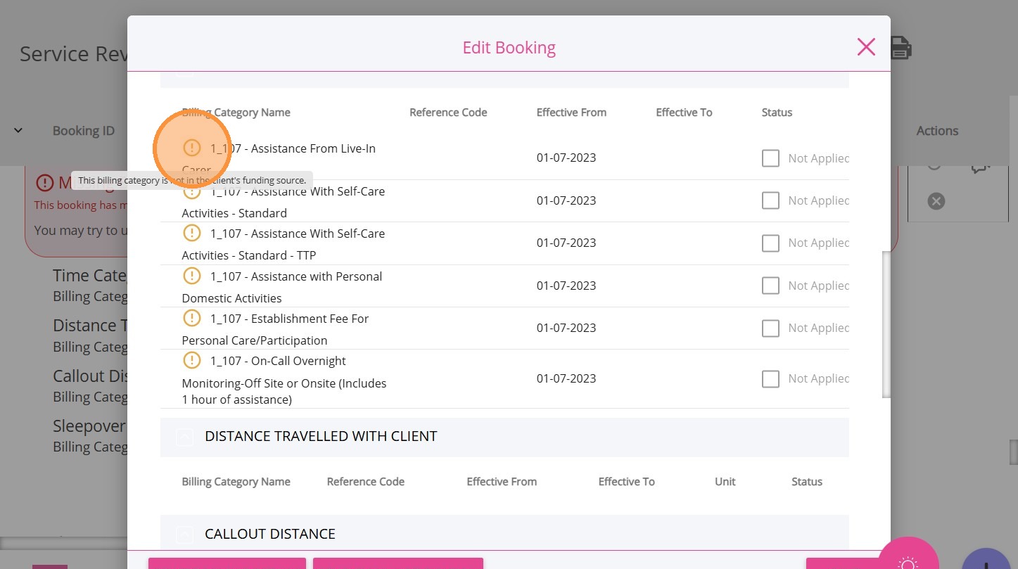
Task: Tick checkbox for Assistance From Live-In Carer
Action: click(x=770, y=158)
